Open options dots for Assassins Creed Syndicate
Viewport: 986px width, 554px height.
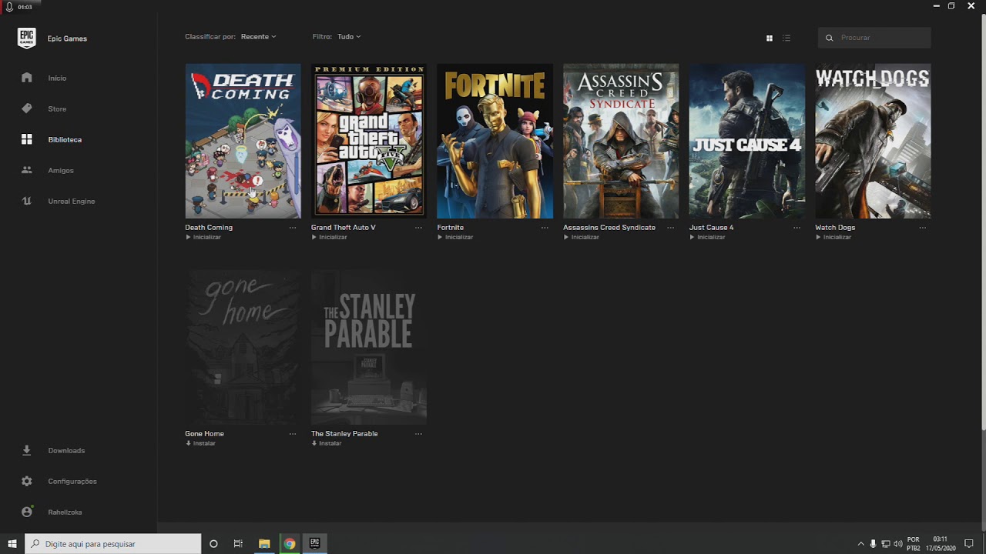coord(670,228)
